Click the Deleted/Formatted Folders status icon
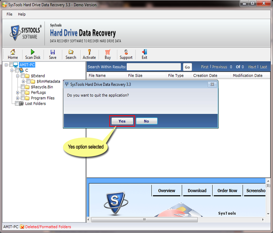The width and height of the screenshot is (273, 233). click(x=22, y=227)
